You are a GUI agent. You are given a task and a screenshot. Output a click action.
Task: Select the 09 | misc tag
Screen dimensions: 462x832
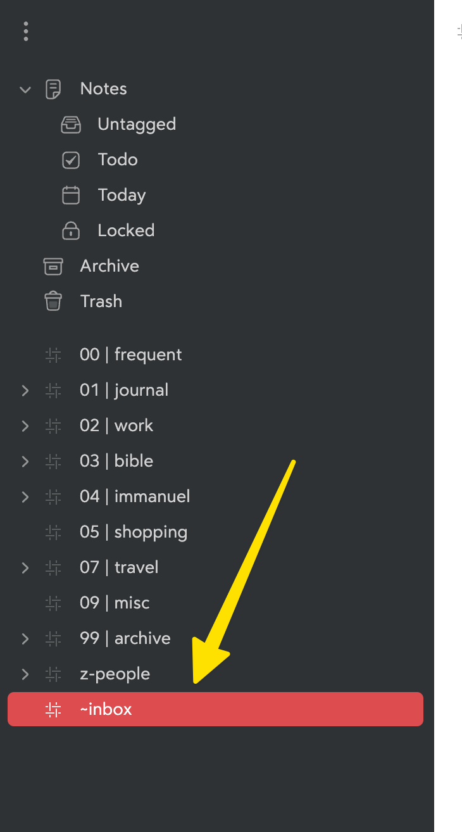click(x=115, y=603)
